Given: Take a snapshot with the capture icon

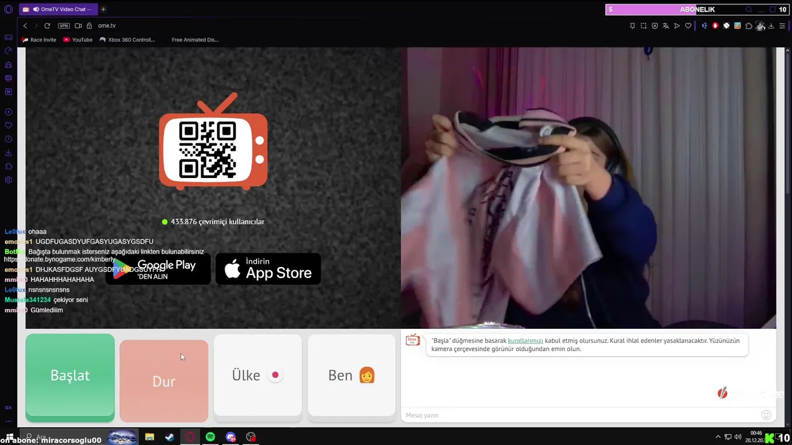Looking at the screenshot, I should 643,26.
